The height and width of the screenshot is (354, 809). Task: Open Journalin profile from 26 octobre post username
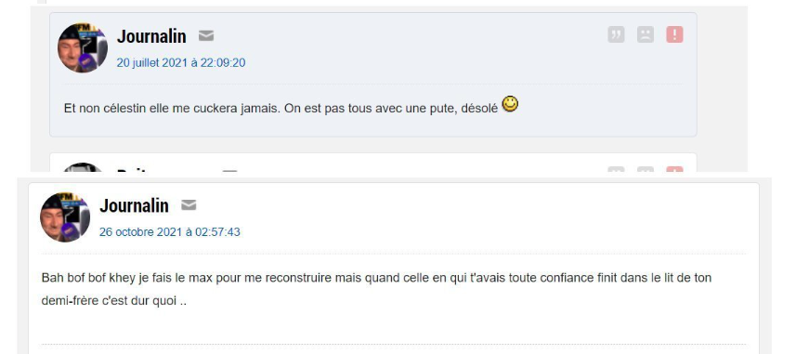click(134, 205)
